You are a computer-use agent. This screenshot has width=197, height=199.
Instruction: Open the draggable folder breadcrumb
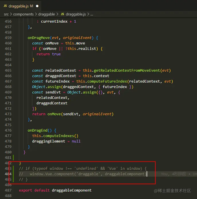pos(46,14)
